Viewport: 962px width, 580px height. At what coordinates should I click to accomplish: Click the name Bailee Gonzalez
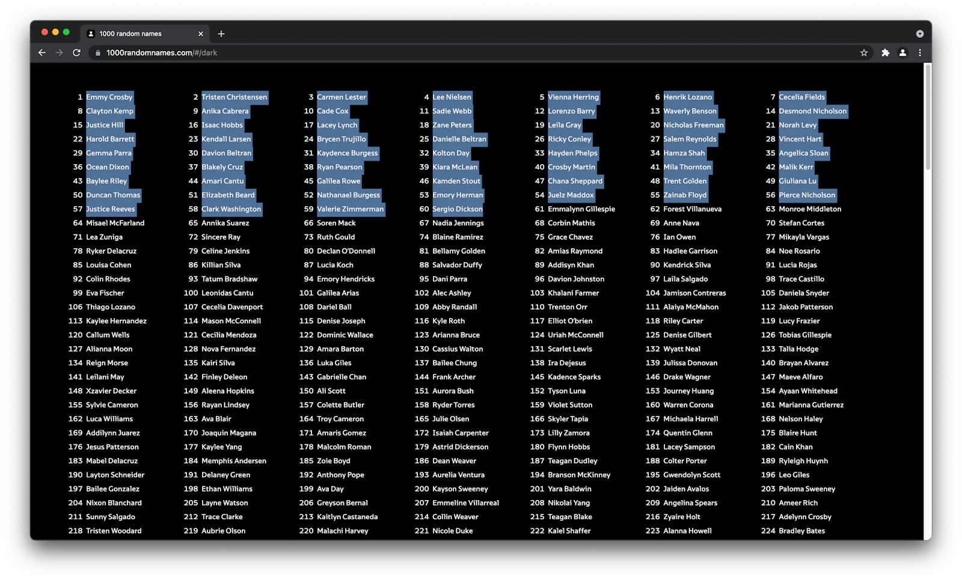113,489
